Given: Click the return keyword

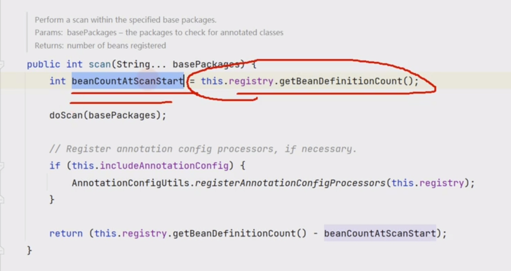Looking at the screenshot, I should point(66,234).
